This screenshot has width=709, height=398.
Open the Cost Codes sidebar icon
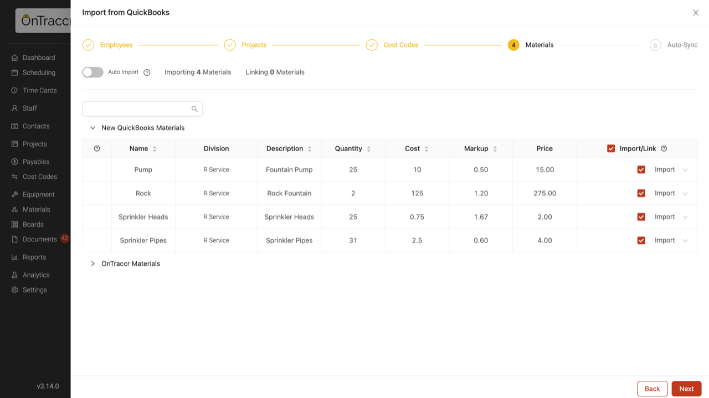(x=14, y=177)
